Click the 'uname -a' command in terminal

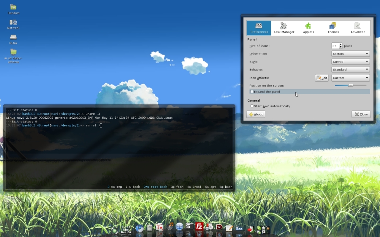[93, 114]
